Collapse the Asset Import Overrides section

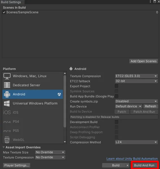[4, 147]
